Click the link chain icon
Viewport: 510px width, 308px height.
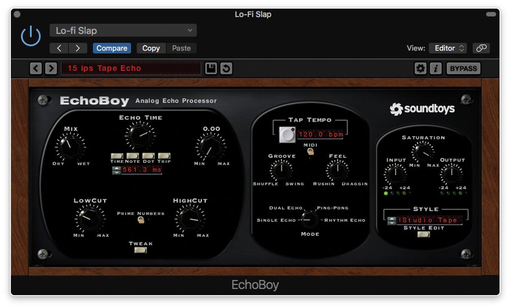[481, 48]
